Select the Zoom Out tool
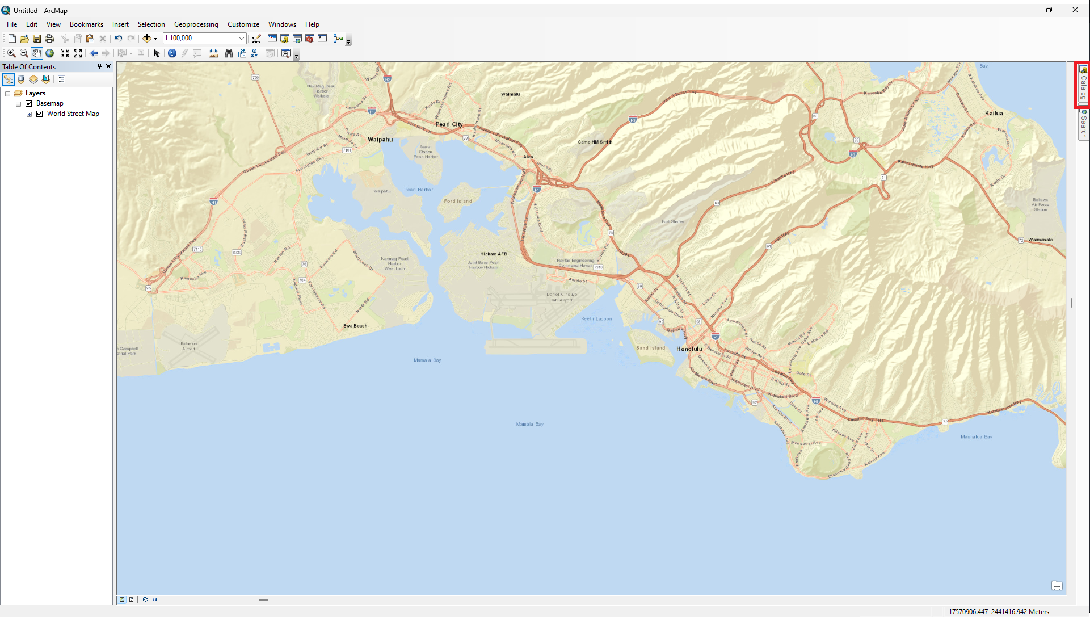The height and width of the screenshot is (617, 1090). tap(24, 53)
